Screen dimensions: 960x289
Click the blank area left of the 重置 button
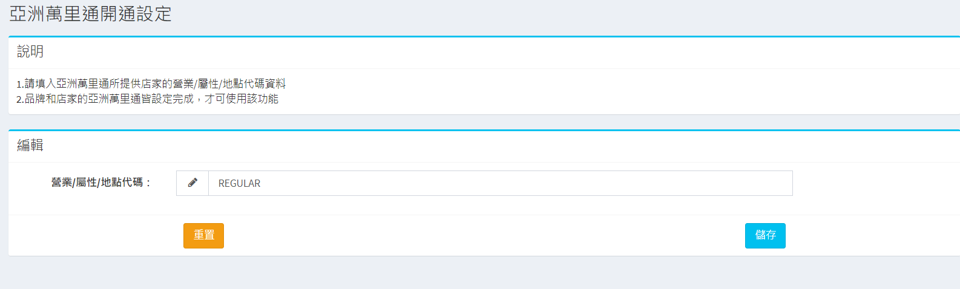(91, 236)
